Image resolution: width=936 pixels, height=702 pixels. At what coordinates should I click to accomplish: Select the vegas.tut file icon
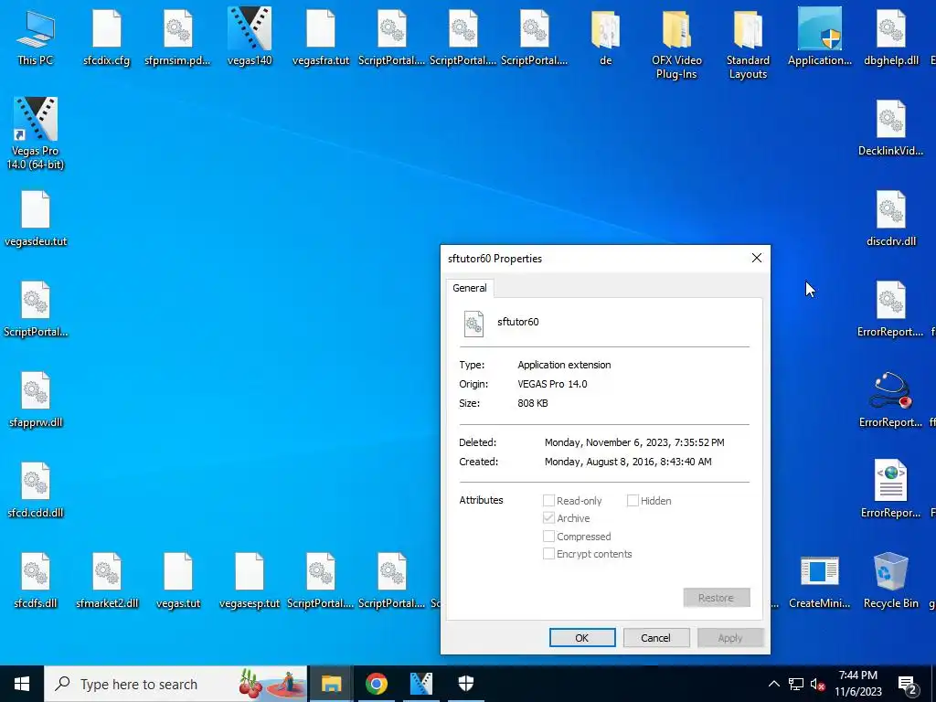[x=178, y=580]
